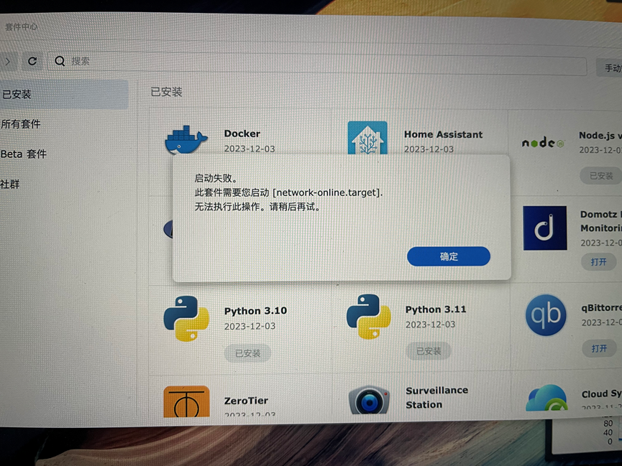Viewport: 622px width, 466px height.
Task: Go to 社群 in the sidebar
Action: (x=11, y=184)
